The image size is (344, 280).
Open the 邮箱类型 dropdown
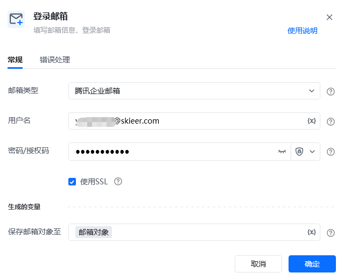[x=194, y=91]
